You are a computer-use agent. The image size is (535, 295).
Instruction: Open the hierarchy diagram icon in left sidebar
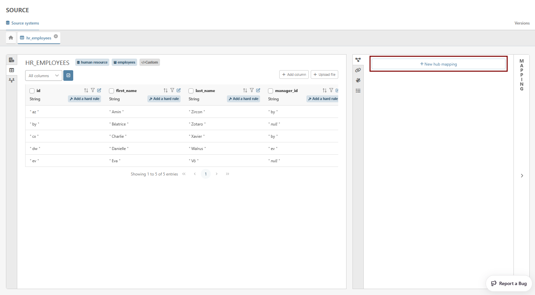(x=12, y=80)
